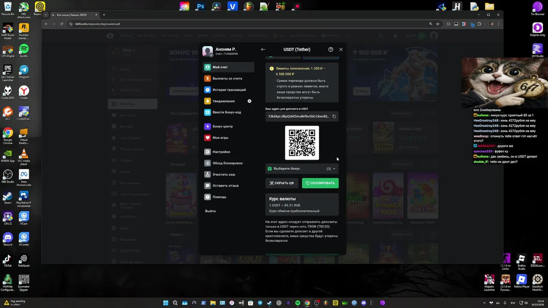Viewport: 548px width, 308px height.
Task: Click the zoom magnifier icon in address bar
Action: pos(431,24)
